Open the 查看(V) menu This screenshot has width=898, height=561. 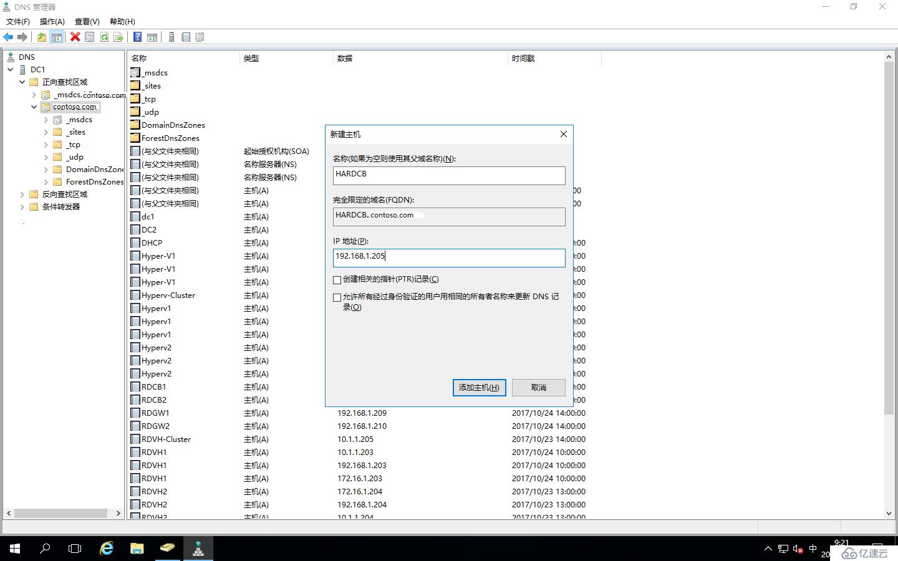pyautogui.click(x=87, y=22)
